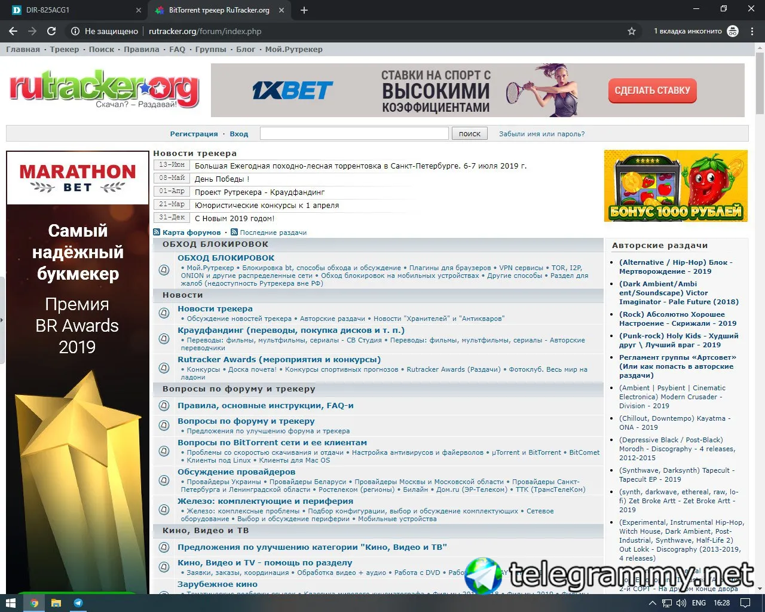This screenshot has width=765, height=612.
Task: Open the 'Кино, Видео и TV - помощь по разделу' link
Action: [265, 563]
